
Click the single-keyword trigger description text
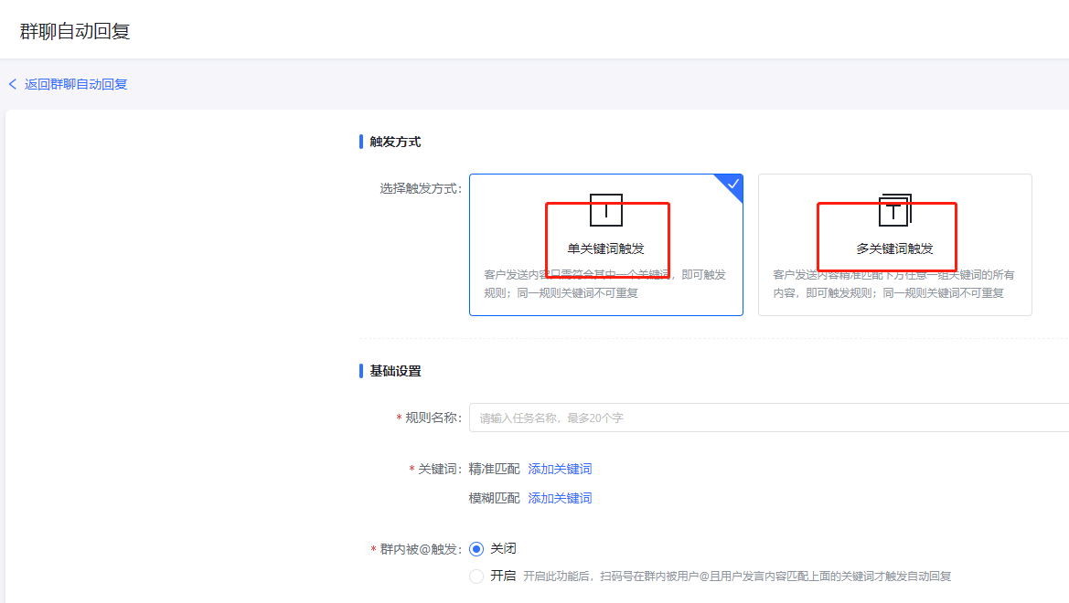(x=605, y=284)
